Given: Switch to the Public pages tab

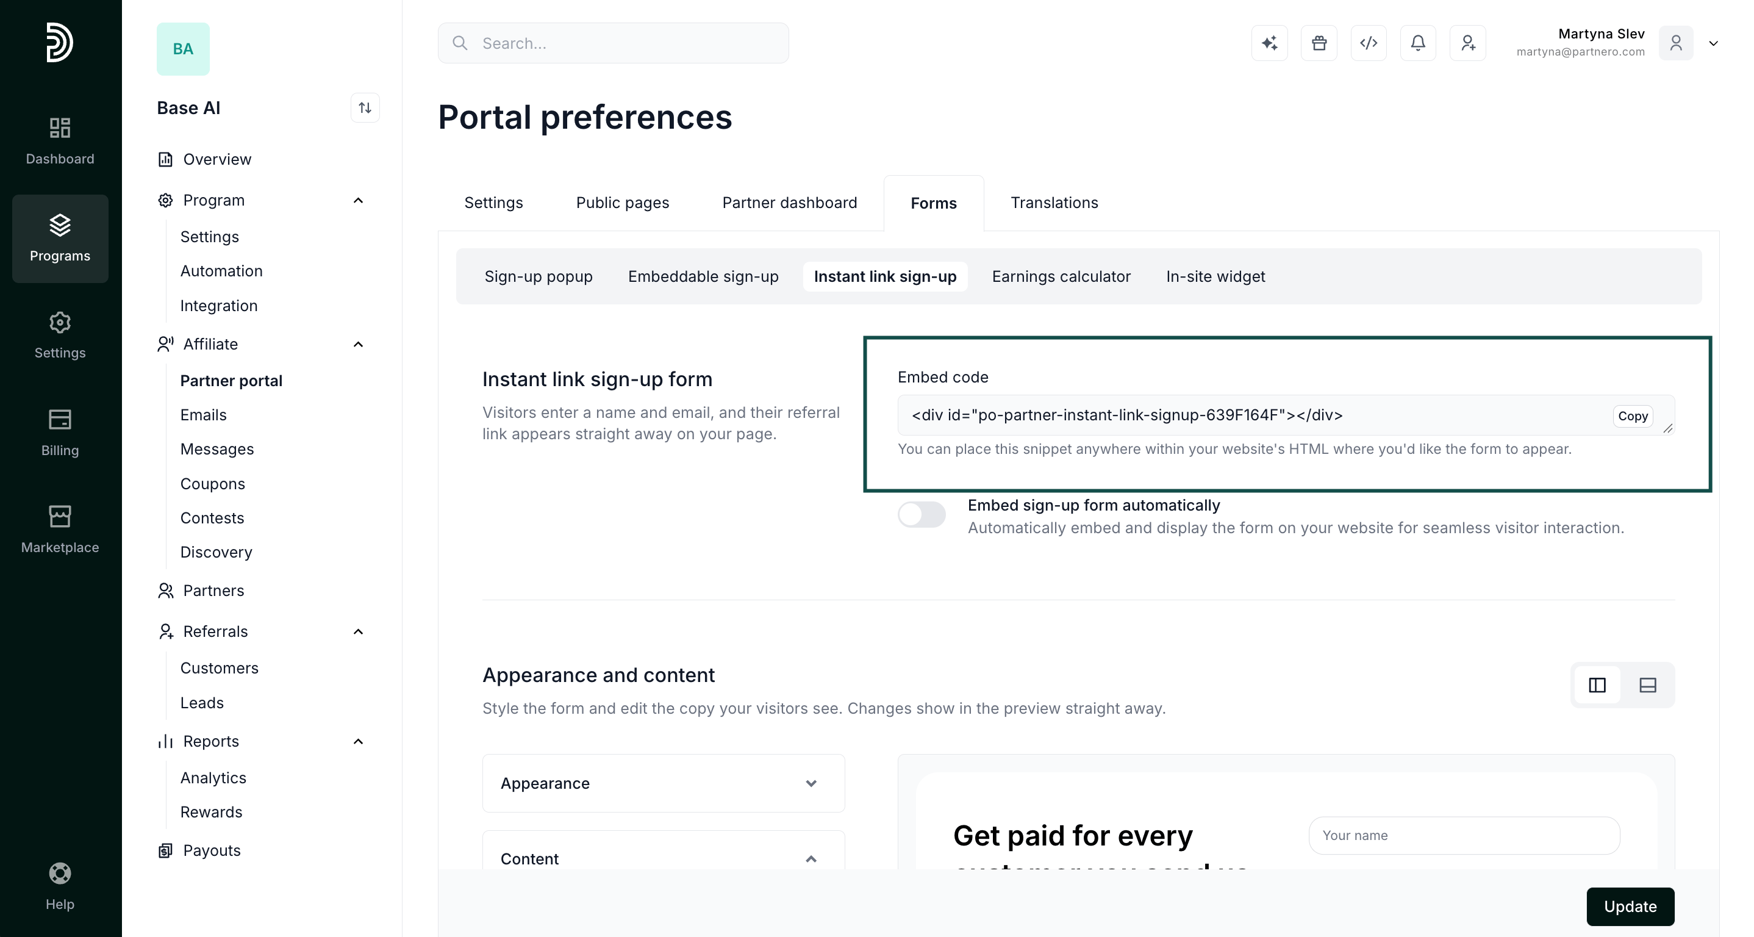Looking at the screenshot, I should pyautogui.click(x=622, y=203).
